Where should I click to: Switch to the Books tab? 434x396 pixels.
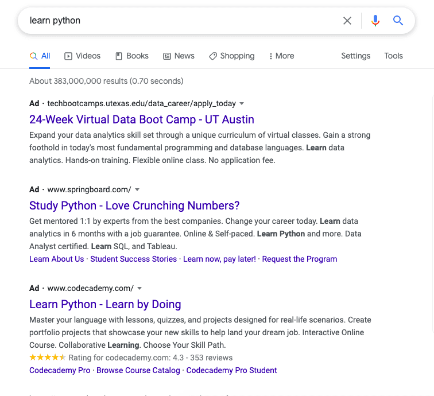pyautogui.click(x=132, y=56)
